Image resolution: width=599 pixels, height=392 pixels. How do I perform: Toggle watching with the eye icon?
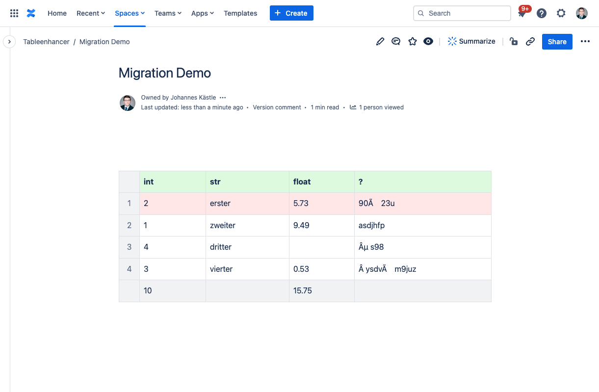pyautogui.click(x=428, y=41)
